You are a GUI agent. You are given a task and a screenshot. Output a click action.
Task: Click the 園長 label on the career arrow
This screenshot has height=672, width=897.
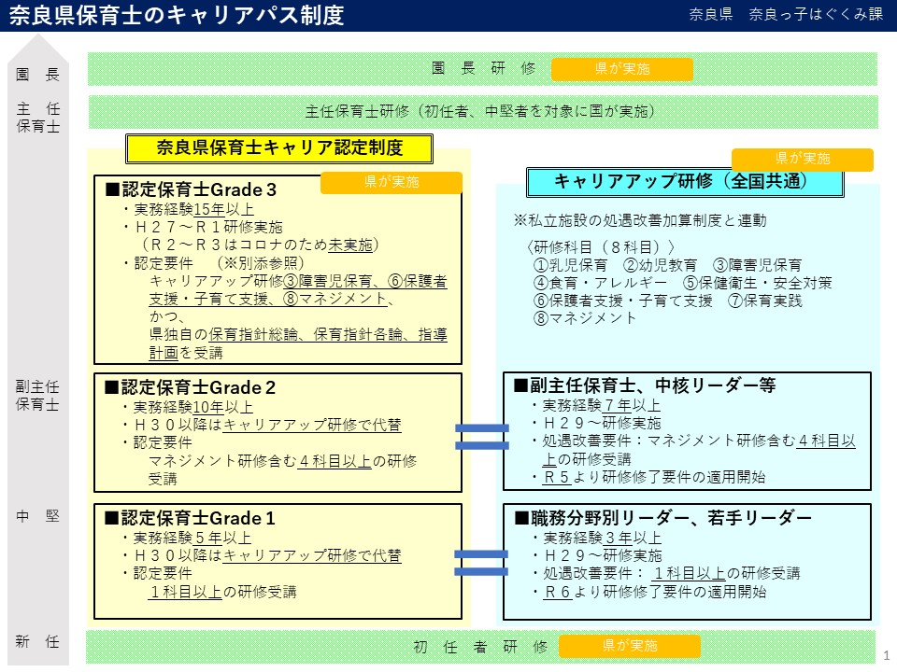click(37, 75)
